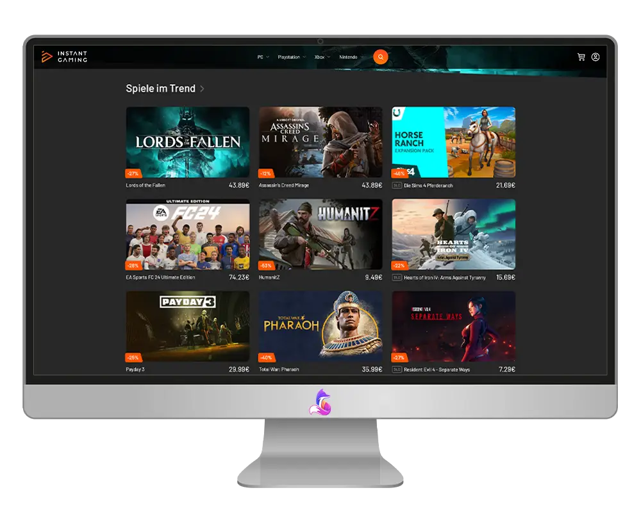
Task: Open Resident Evil Separate Ways cover
Action: coord(453,327)
